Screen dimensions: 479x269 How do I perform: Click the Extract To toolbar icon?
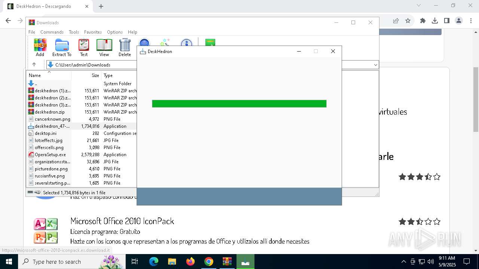tap(62, 47)
